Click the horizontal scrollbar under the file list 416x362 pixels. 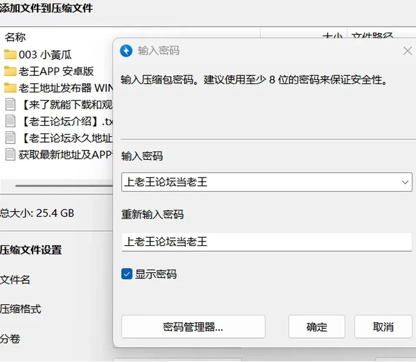pos(64,186)
